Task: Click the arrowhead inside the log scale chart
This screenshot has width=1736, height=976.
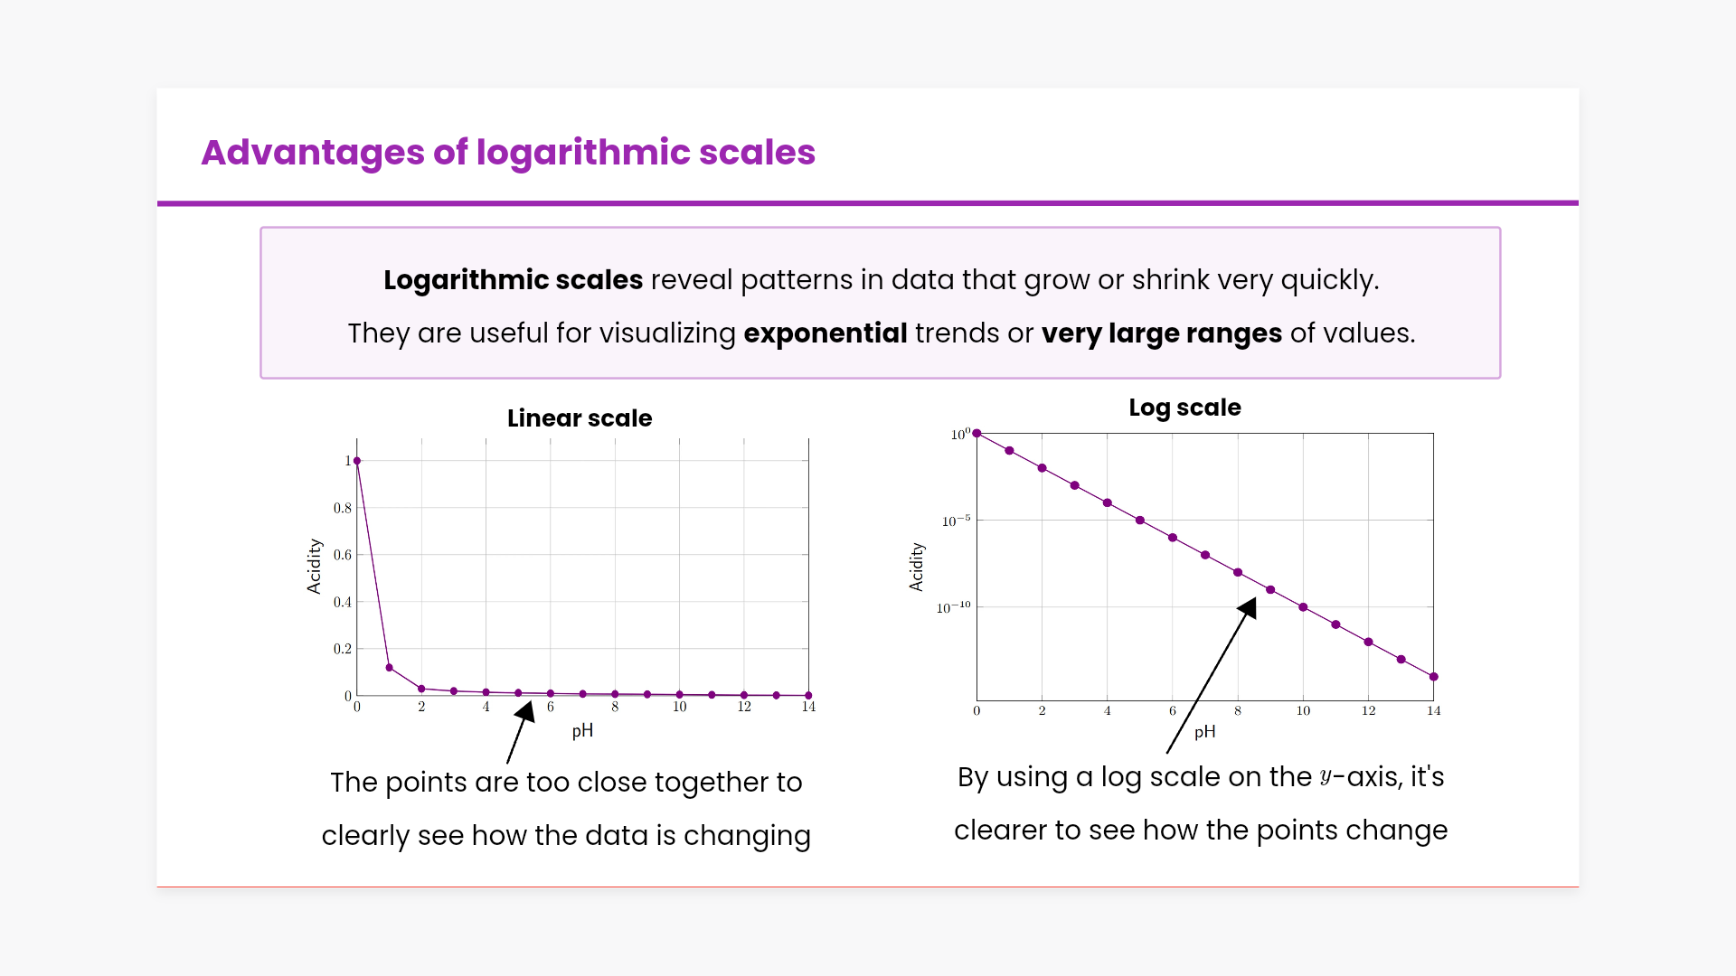Action: (1248, 608)
